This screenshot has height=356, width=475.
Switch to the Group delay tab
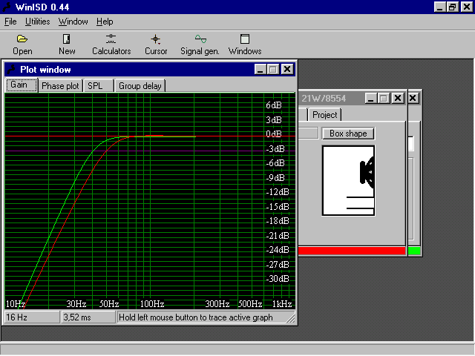(140, 86)
